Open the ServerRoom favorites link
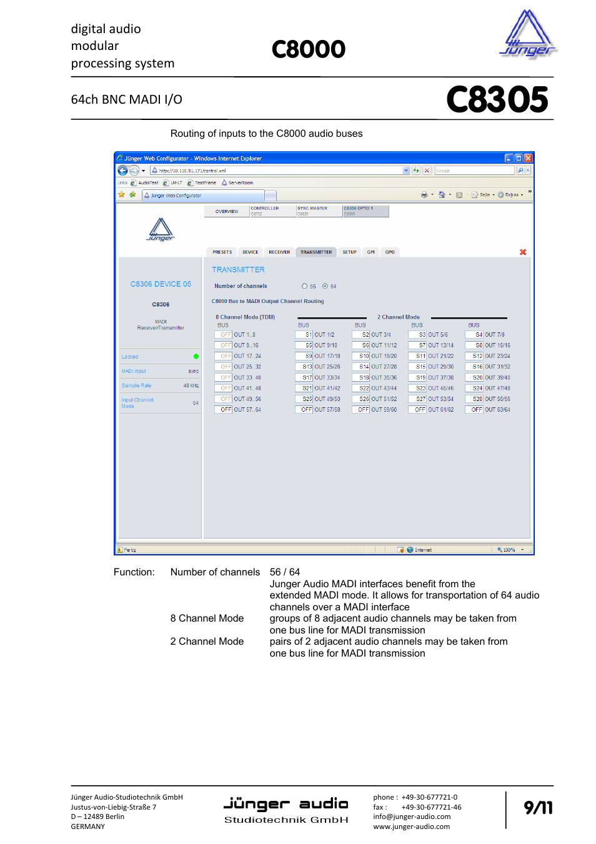Viewport: 596px width, 844px height. coord(237,183)
